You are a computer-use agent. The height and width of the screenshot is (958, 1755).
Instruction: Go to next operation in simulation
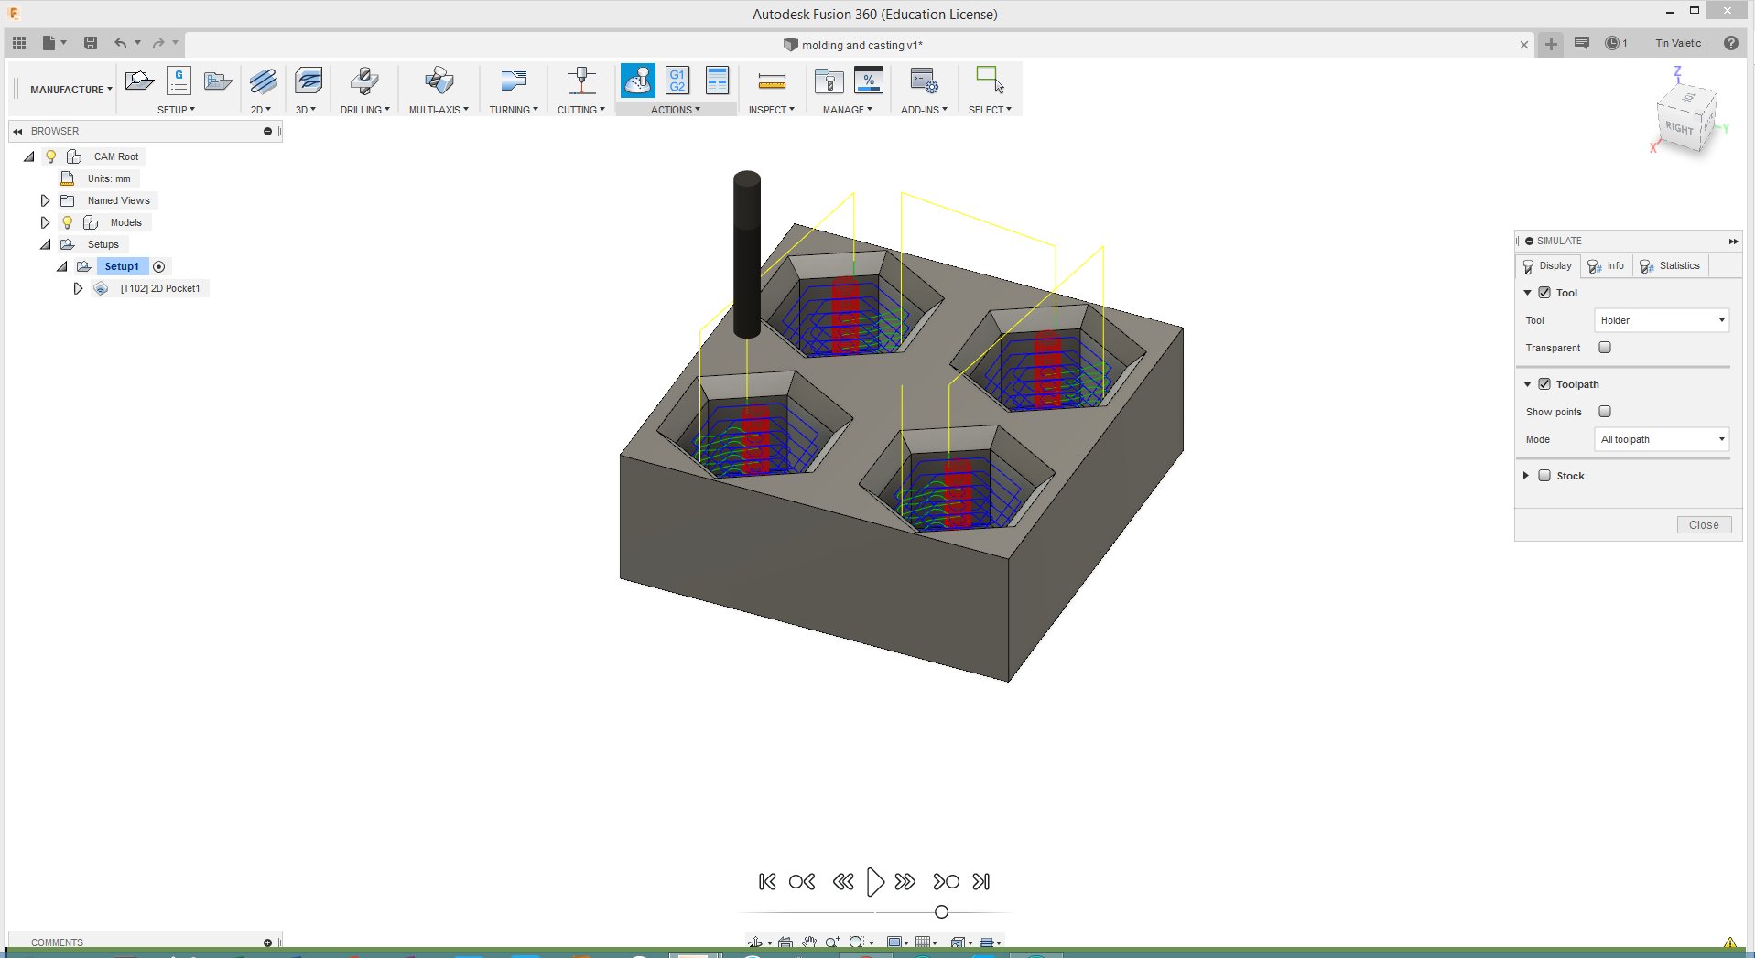(946, 882)
